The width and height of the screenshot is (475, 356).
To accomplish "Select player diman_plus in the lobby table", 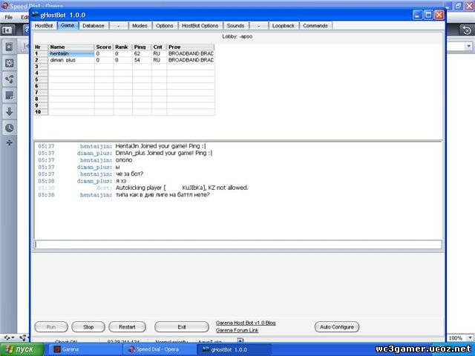I will point(71,60).
